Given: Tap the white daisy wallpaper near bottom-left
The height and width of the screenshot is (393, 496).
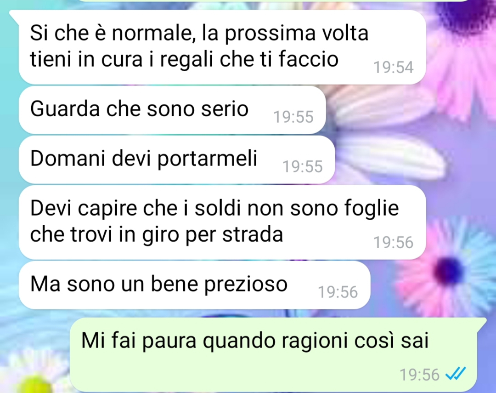Looking at the screenshot, I should pyautogui.click(x=35, y=374).
